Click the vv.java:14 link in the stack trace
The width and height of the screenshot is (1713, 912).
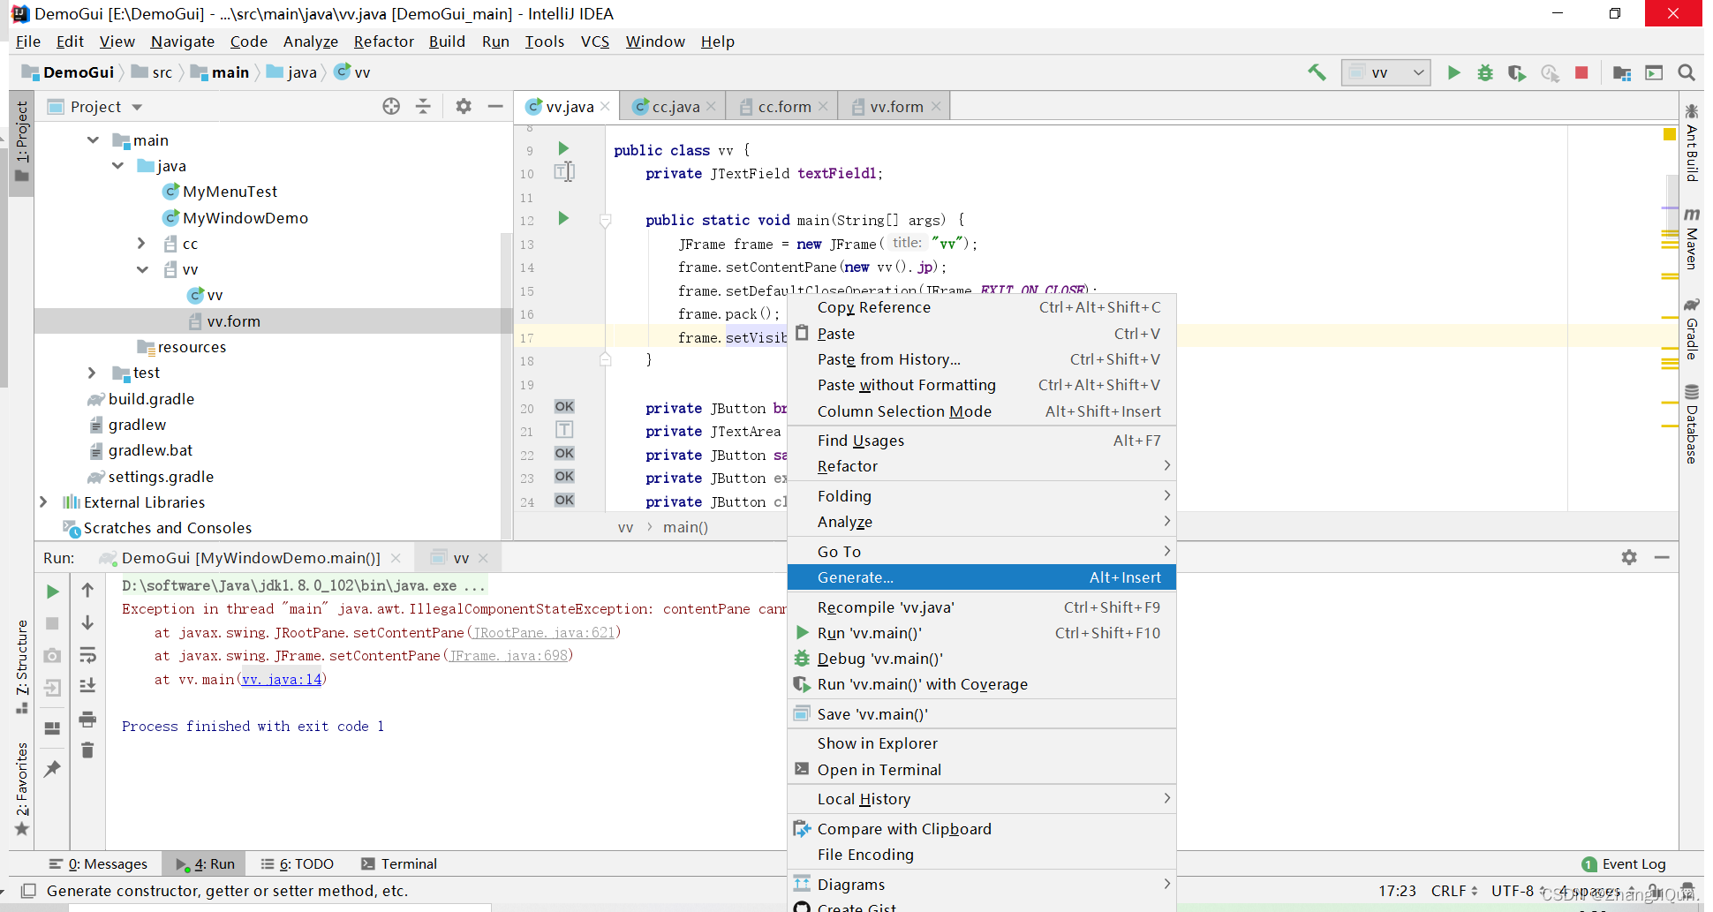pyautogui.click(x=282, y=679)
